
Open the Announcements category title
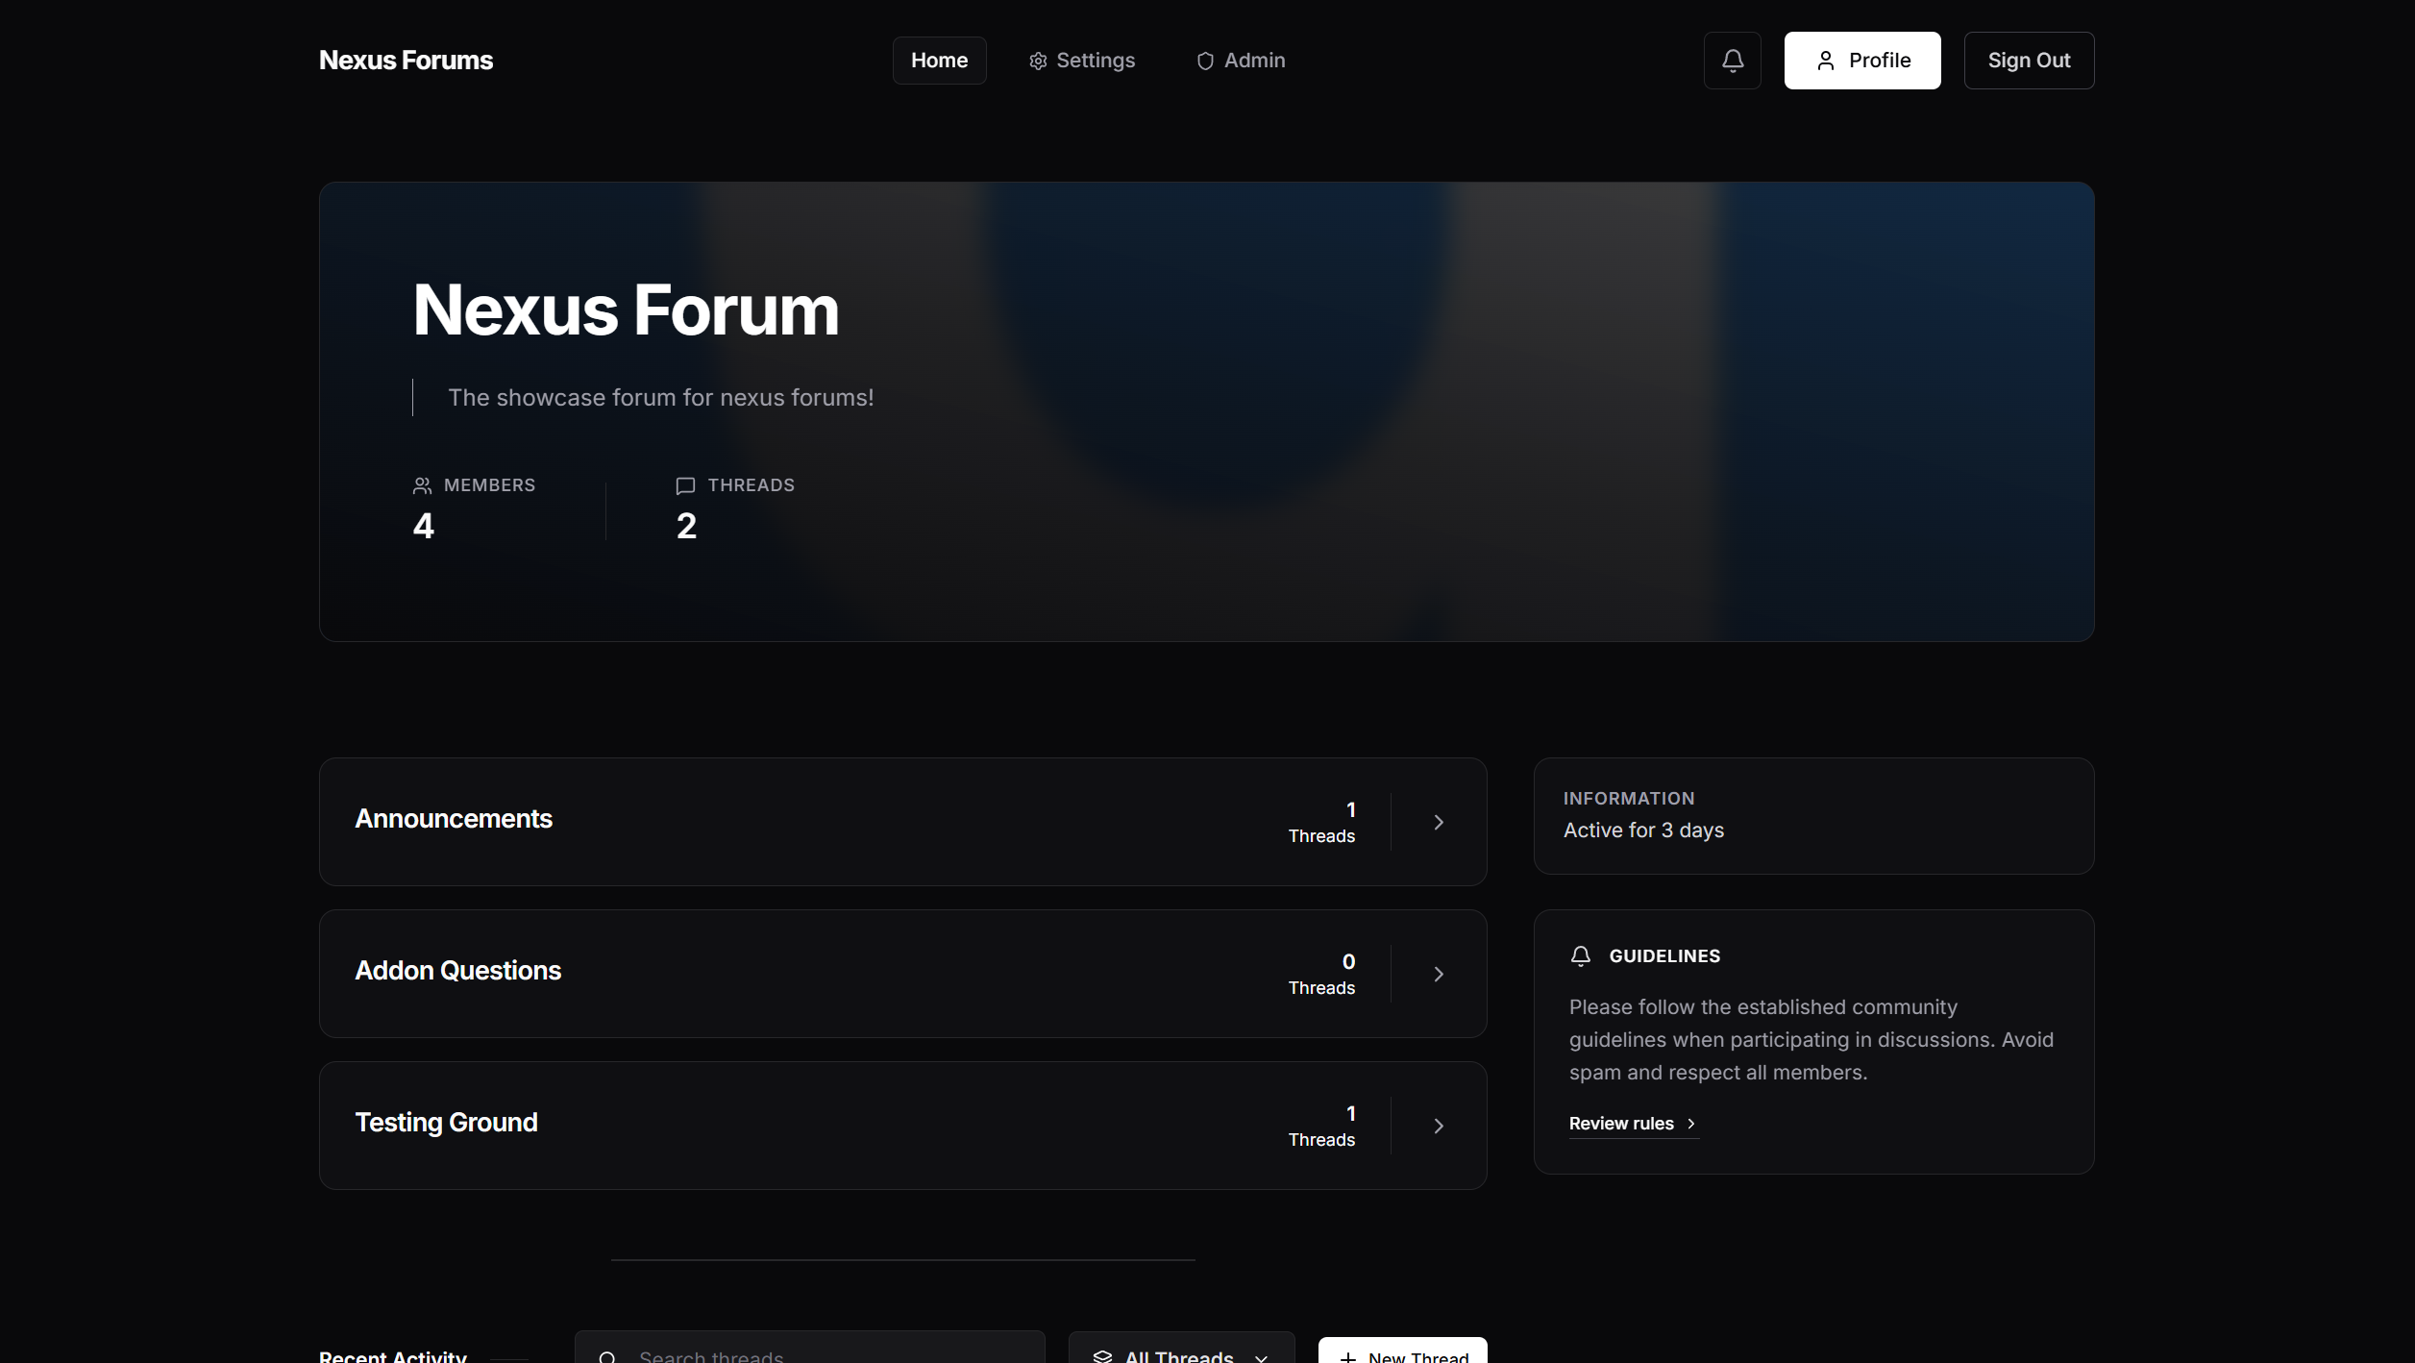pyautogui.click(x=454, y=819)
